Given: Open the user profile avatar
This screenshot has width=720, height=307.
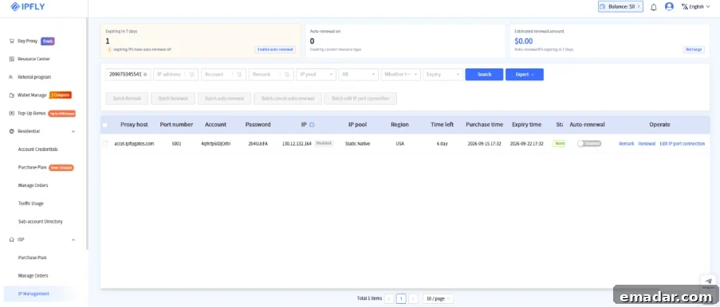Looking at the screenshot, I should (x=669, y=6).
